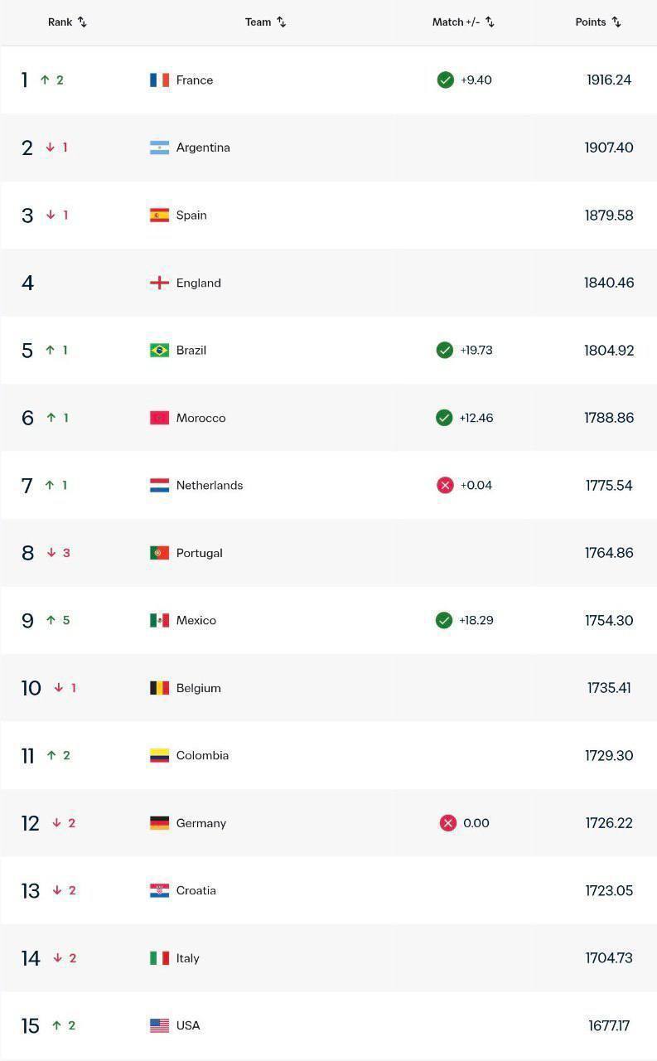657x1061 pixels.
Task: Sort by Match +/- column icon
Action: point(490,22)
